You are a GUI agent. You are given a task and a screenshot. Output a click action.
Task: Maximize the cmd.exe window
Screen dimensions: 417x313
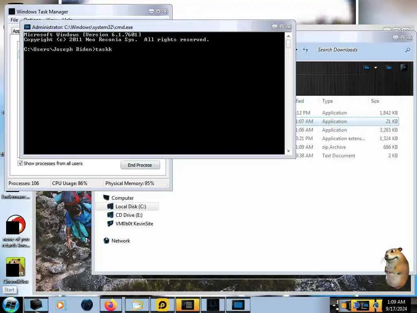coord(282,27)
